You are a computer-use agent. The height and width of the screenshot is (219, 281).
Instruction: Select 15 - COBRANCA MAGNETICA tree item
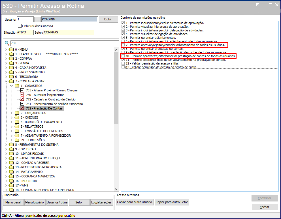tap(35, 176)
